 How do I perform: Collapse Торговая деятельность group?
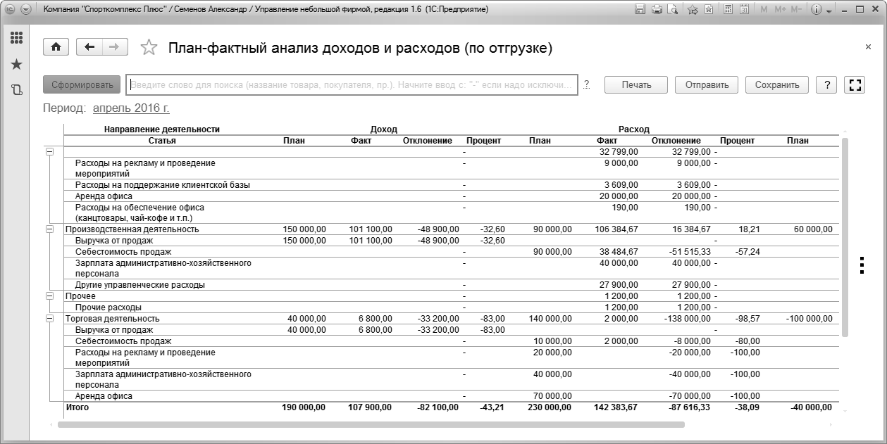49,319
